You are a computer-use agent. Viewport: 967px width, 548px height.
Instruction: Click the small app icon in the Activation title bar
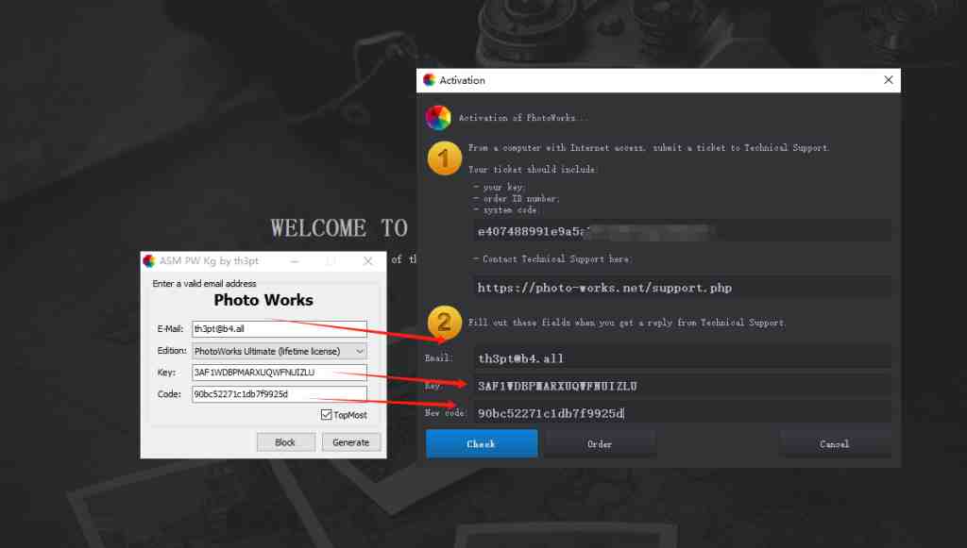(x=430, y=80)
